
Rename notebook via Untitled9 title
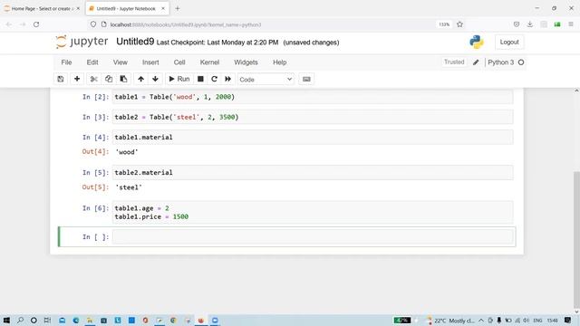pos(135,42)
